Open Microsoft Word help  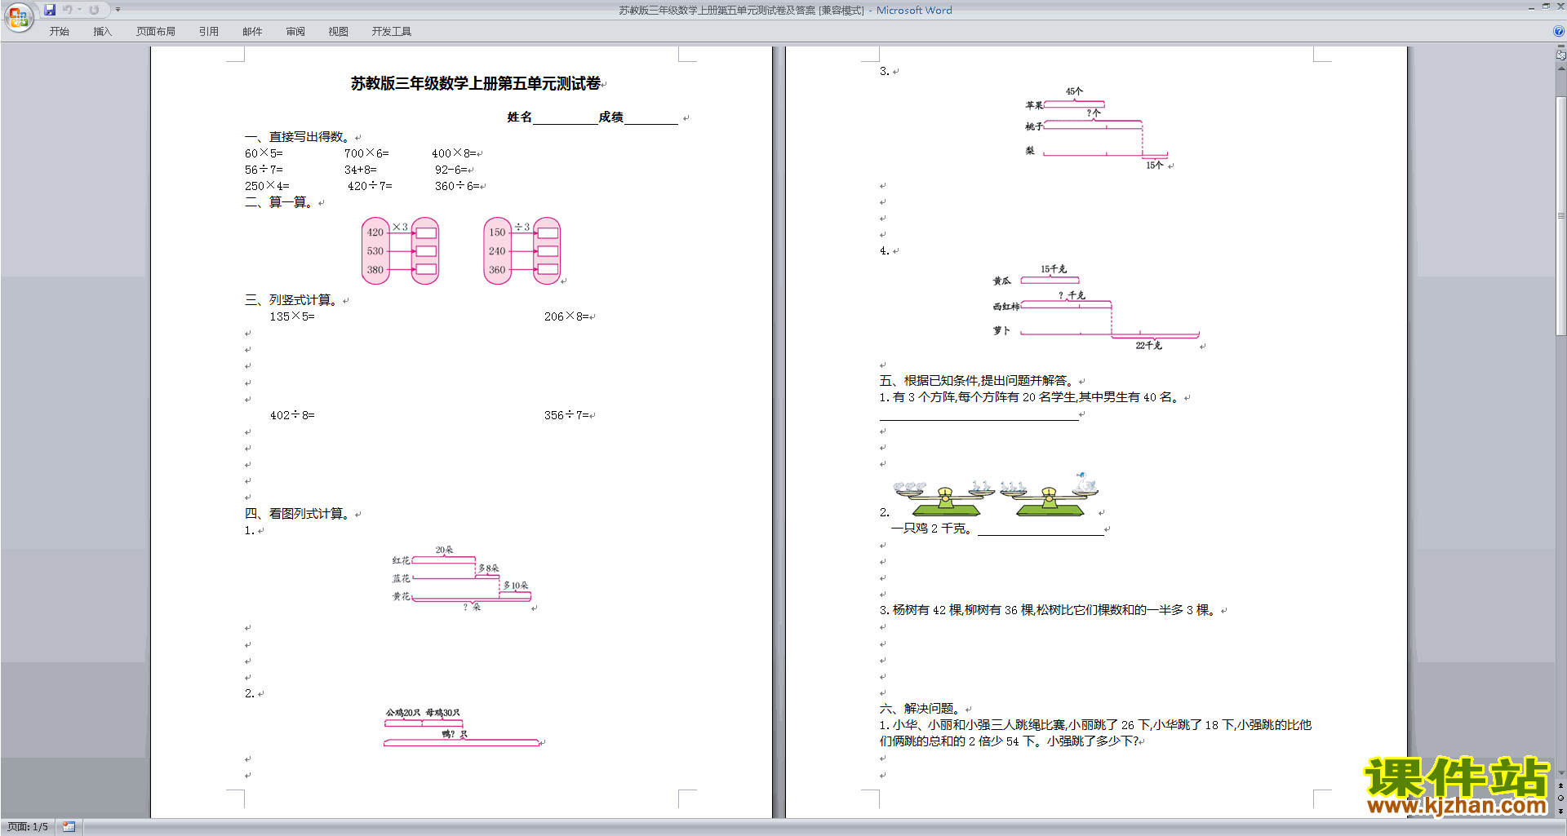pyautogui.click(x=1559, y=32)
